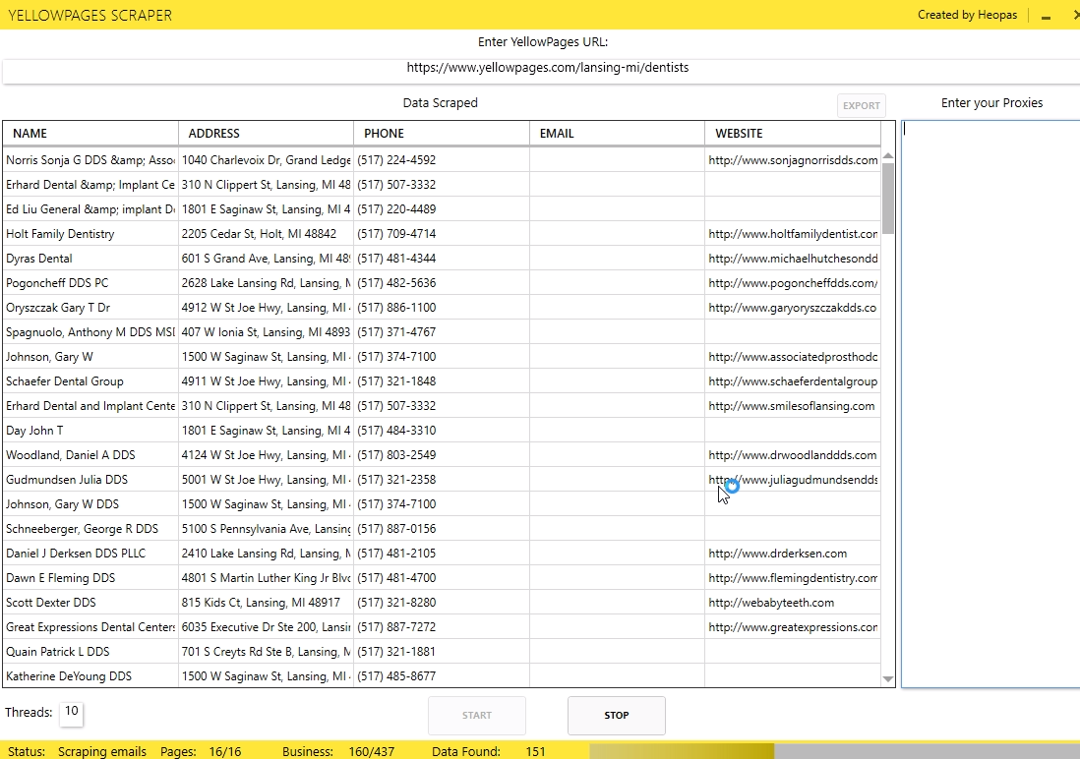Image resolution: width=1080 pixels, height=759 pixels.
Task: Click the scraping progress bar
Action: (x=834, y=751)
